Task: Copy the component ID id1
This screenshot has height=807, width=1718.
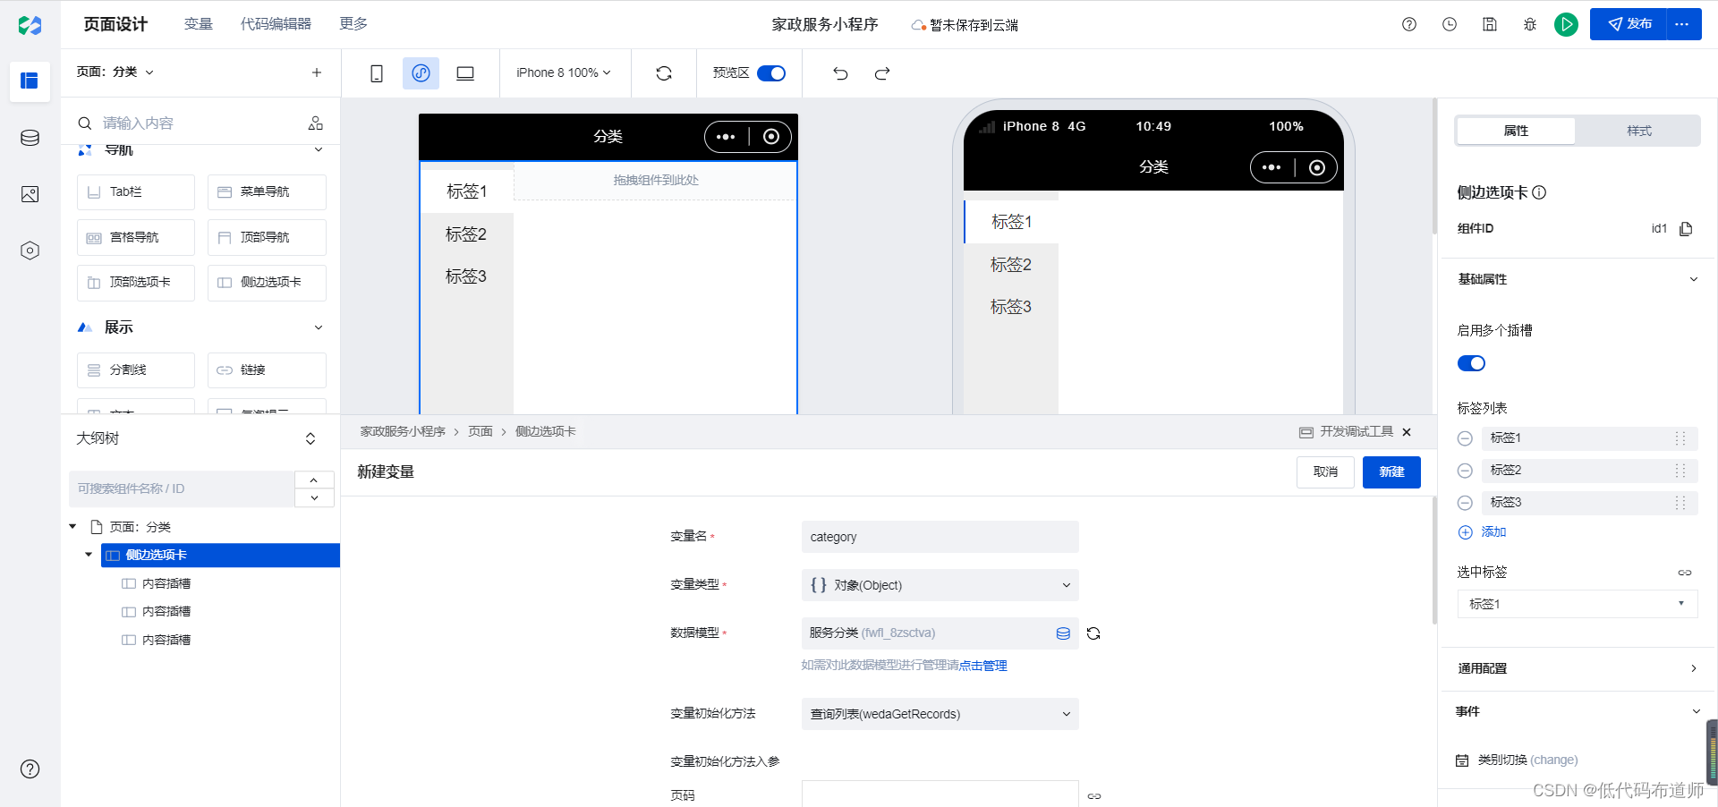Action: 1686,229
